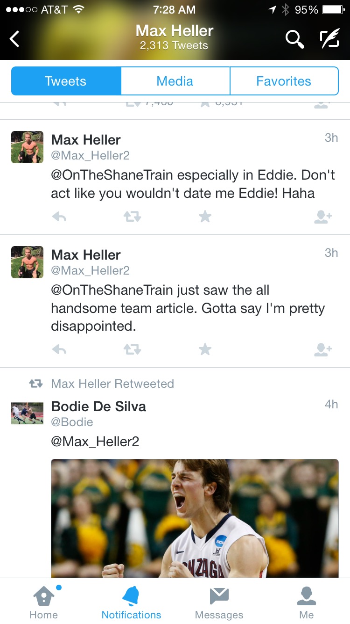This screenshot has width=350, height=624.
Task: Switch to the Favorites tab
Action: point(284,81)
